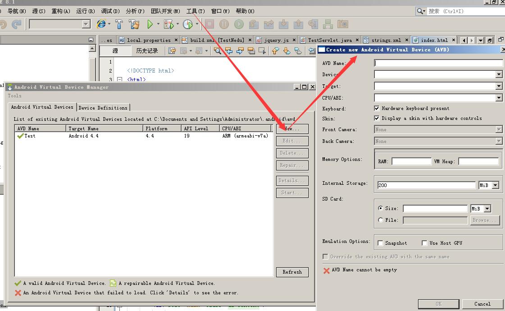Viewport: 505px width, 311px height.
Task: Open the project configuration combo box
Action: point(60,24)
